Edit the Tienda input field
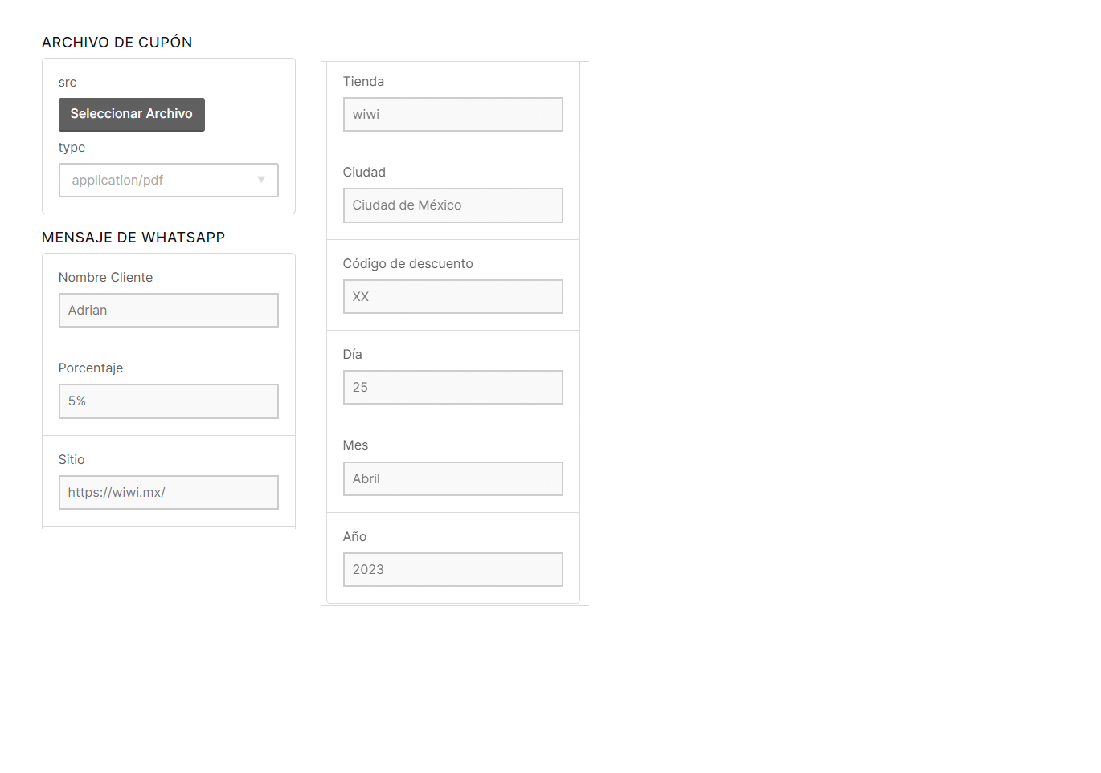This screenshot has width=1101, height=773. point(453,115)
